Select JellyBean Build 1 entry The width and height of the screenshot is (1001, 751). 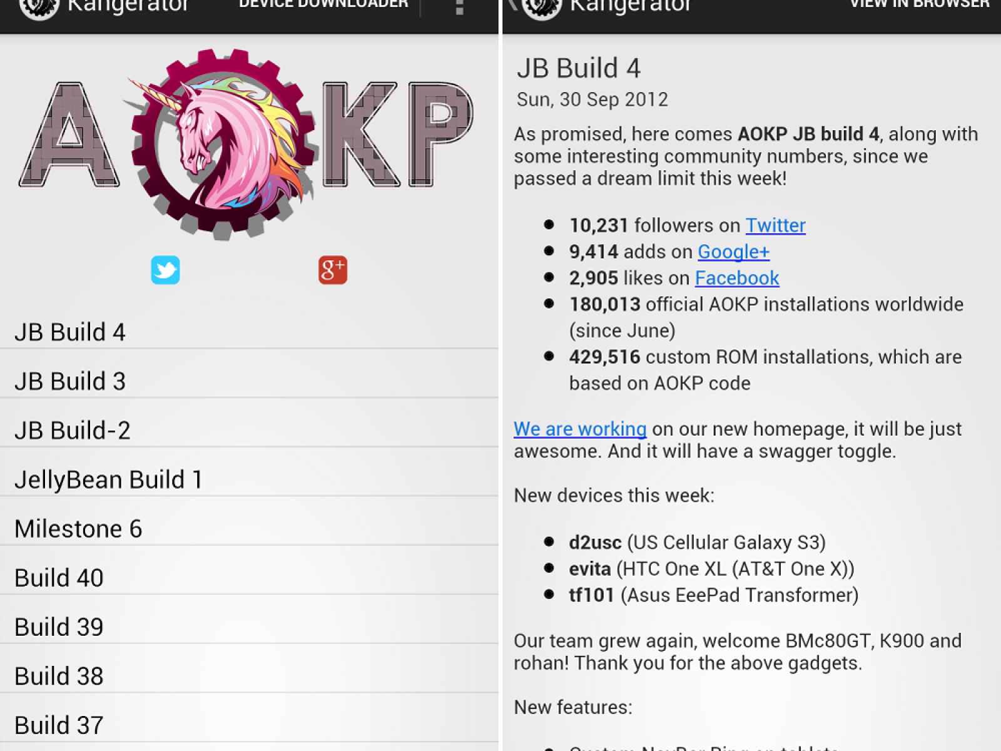[249, 479]
